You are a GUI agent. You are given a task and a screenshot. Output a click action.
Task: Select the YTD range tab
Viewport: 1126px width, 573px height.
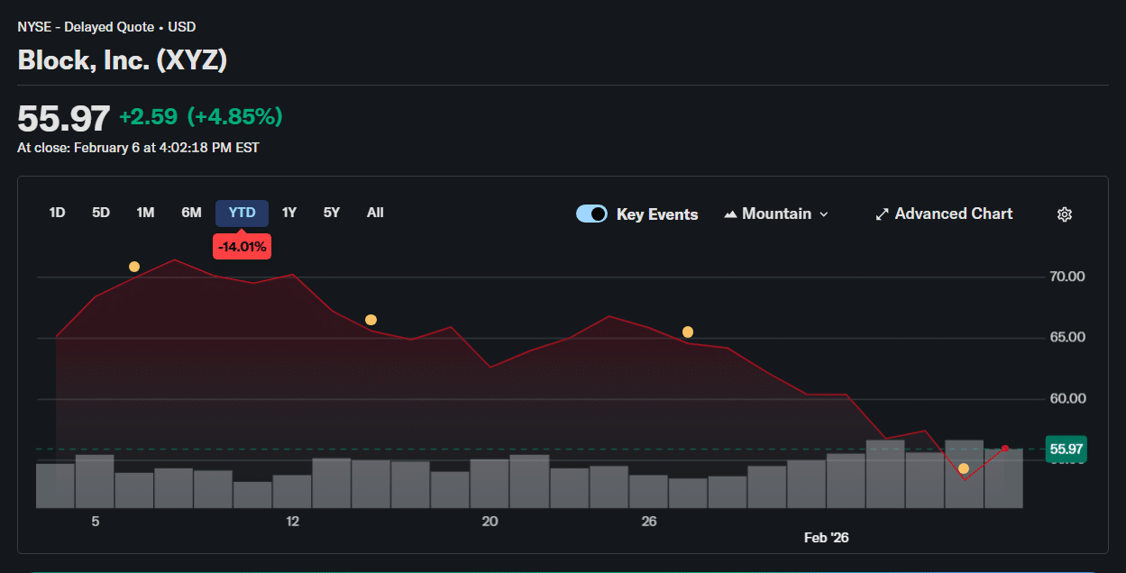coord(242,213)
